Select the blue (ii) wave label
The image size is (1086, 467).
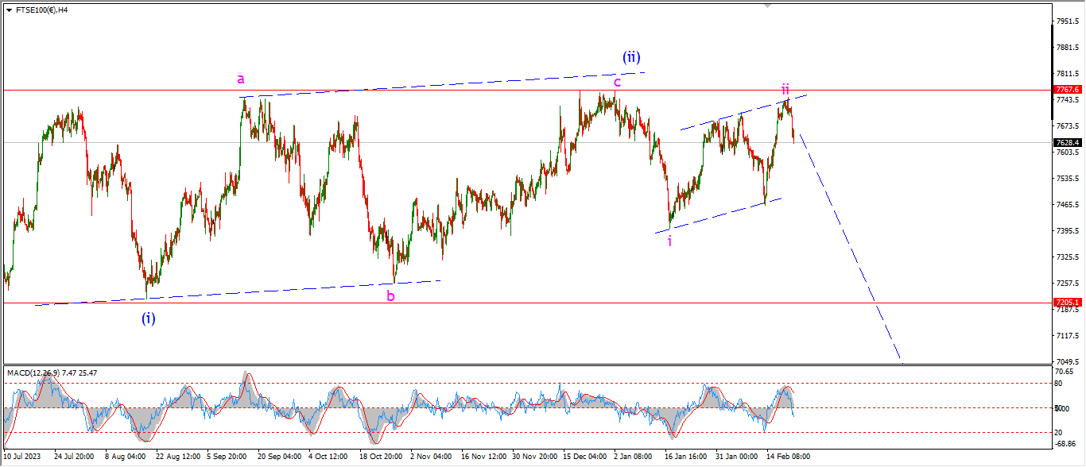click(631, 57)
